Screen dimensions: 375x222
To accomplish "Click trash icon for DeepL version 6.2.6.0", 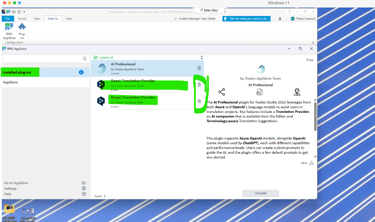I will [x=199, y=101].
